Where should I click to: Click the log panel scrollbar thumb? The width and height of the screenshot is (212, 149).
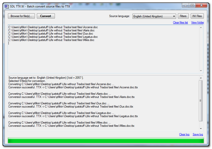201,101
